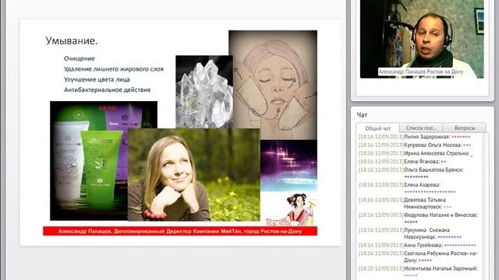Click the Лукунина Снежана Новокузнецк message

[410, 233]
